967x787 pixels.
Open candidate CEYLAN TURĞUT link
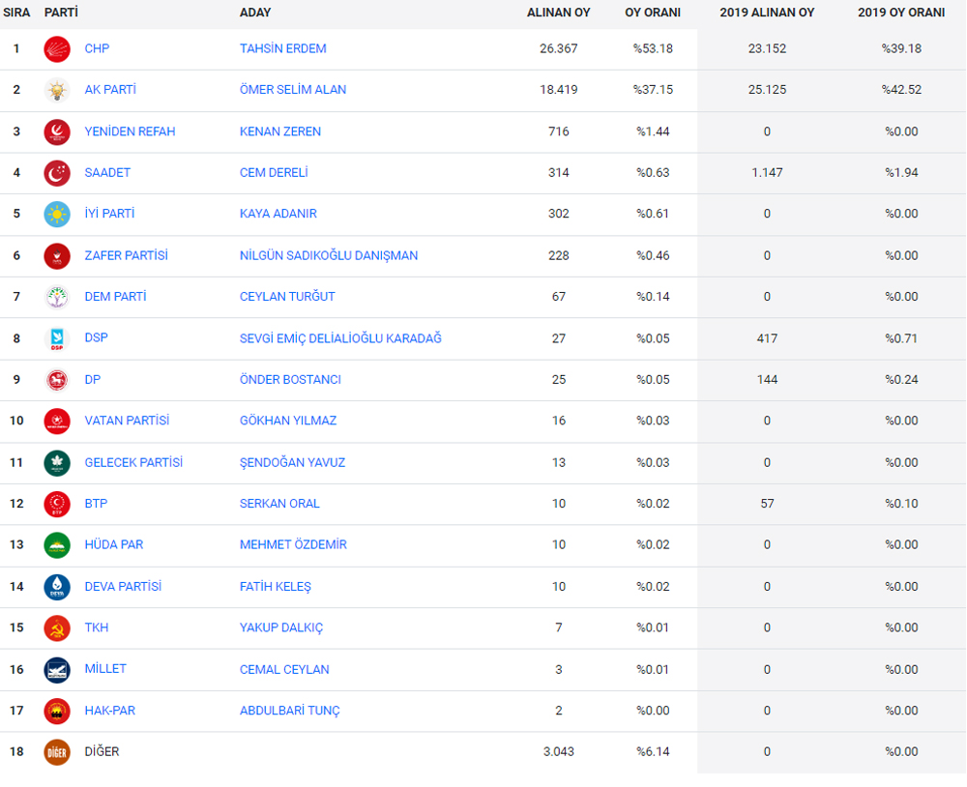click(287, 297)
